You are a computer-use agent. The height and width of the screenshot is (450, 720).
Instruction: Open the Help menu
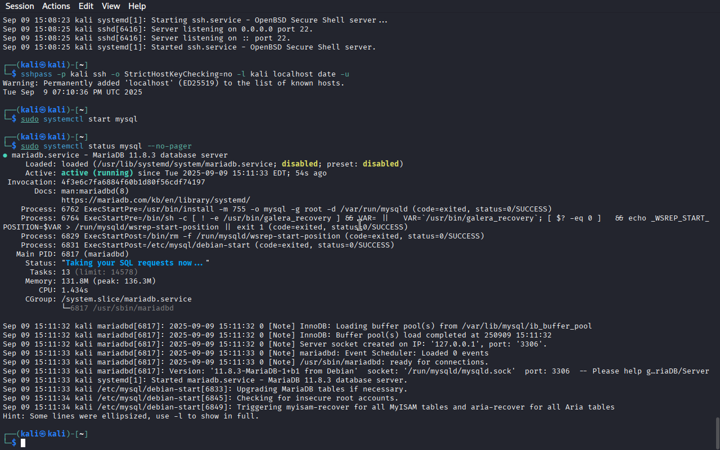(x=137, y=6)
